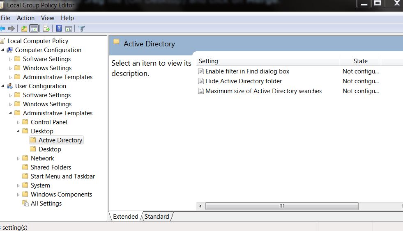Viewport: 403px width, 231px height.
Task: Expand the System tree node
Action: click(18, 185)
